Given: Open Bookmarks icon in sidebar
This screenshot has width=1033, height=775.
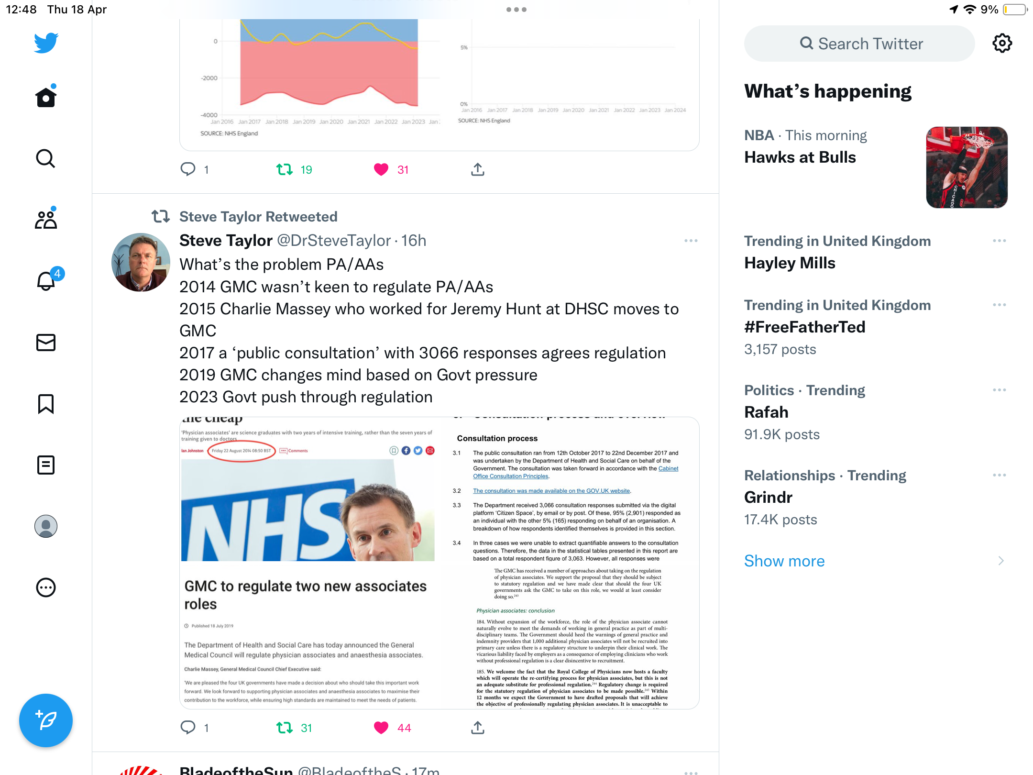Looking at the screenshot, I should 46,404.
